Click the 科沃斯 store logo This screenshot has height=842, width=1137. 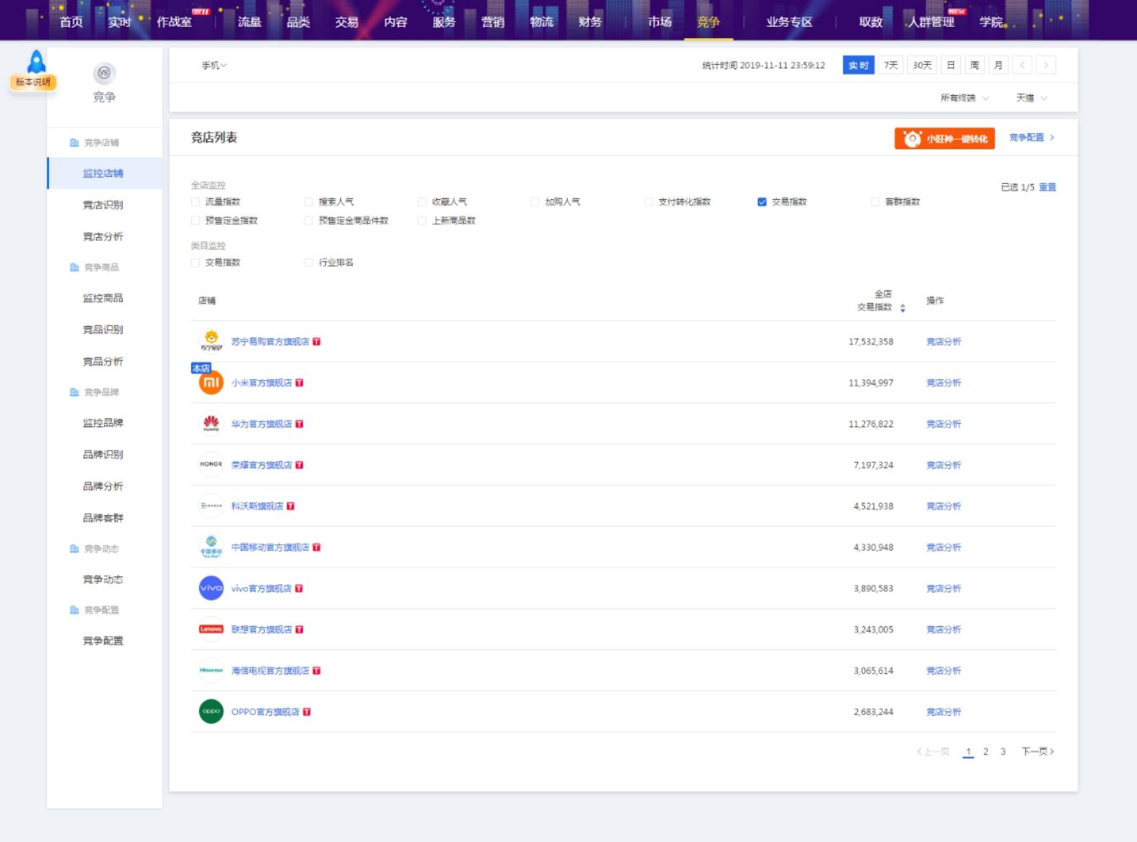(x=211, y=506)
